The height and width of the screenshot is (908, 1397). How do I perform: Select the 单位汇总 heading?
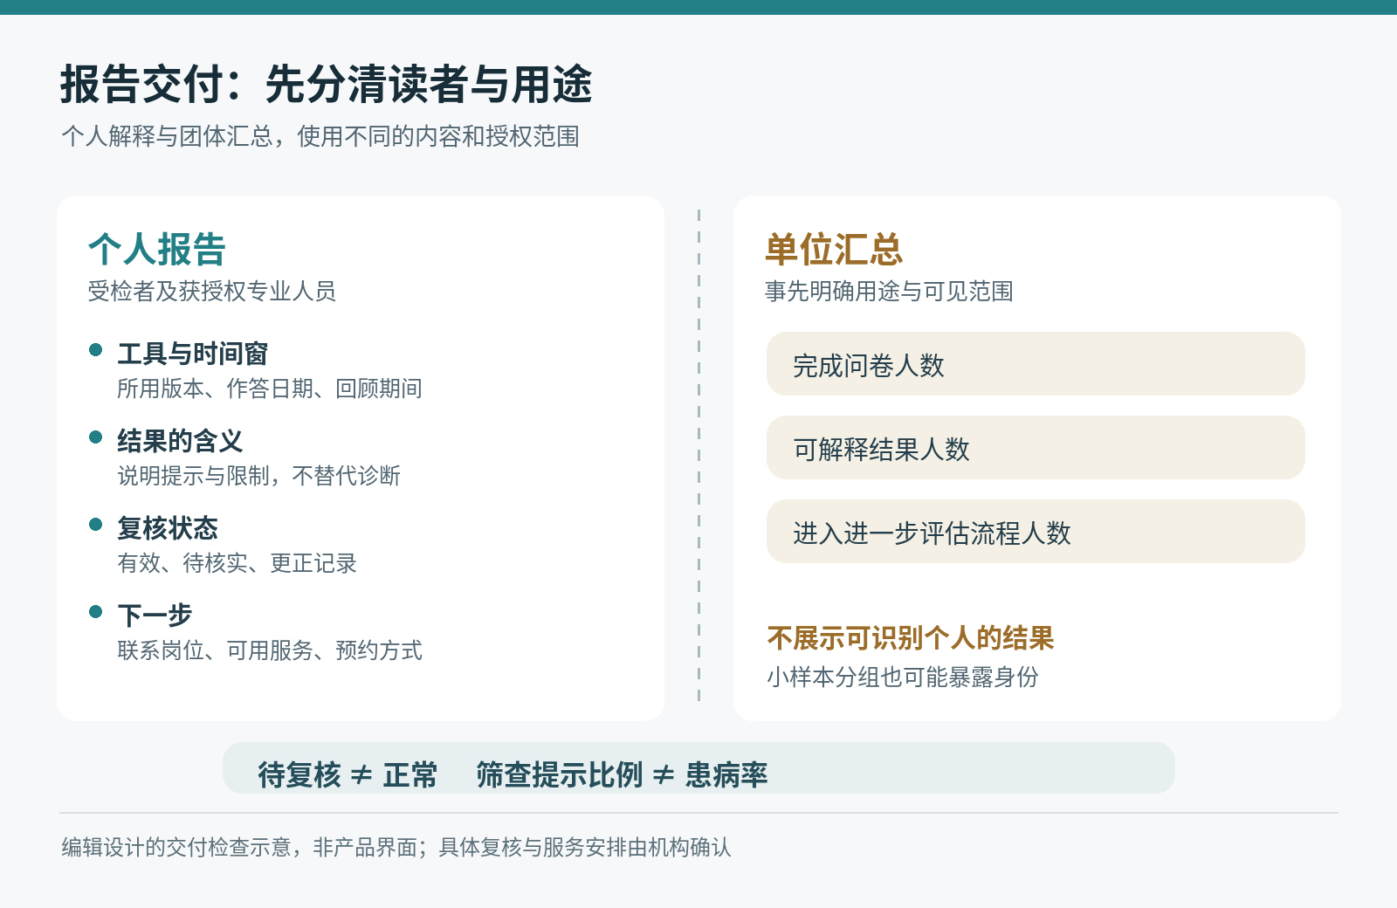click(834, 249)
